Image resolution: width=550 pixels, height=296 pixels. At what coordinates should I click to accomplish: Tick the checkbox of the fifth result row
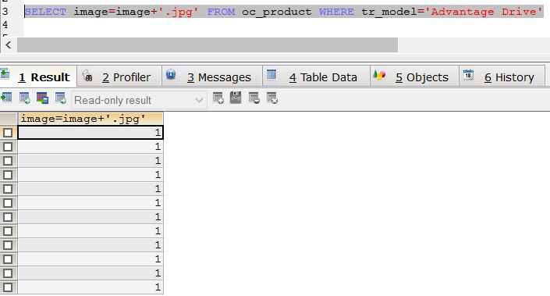tap(8, 189)
